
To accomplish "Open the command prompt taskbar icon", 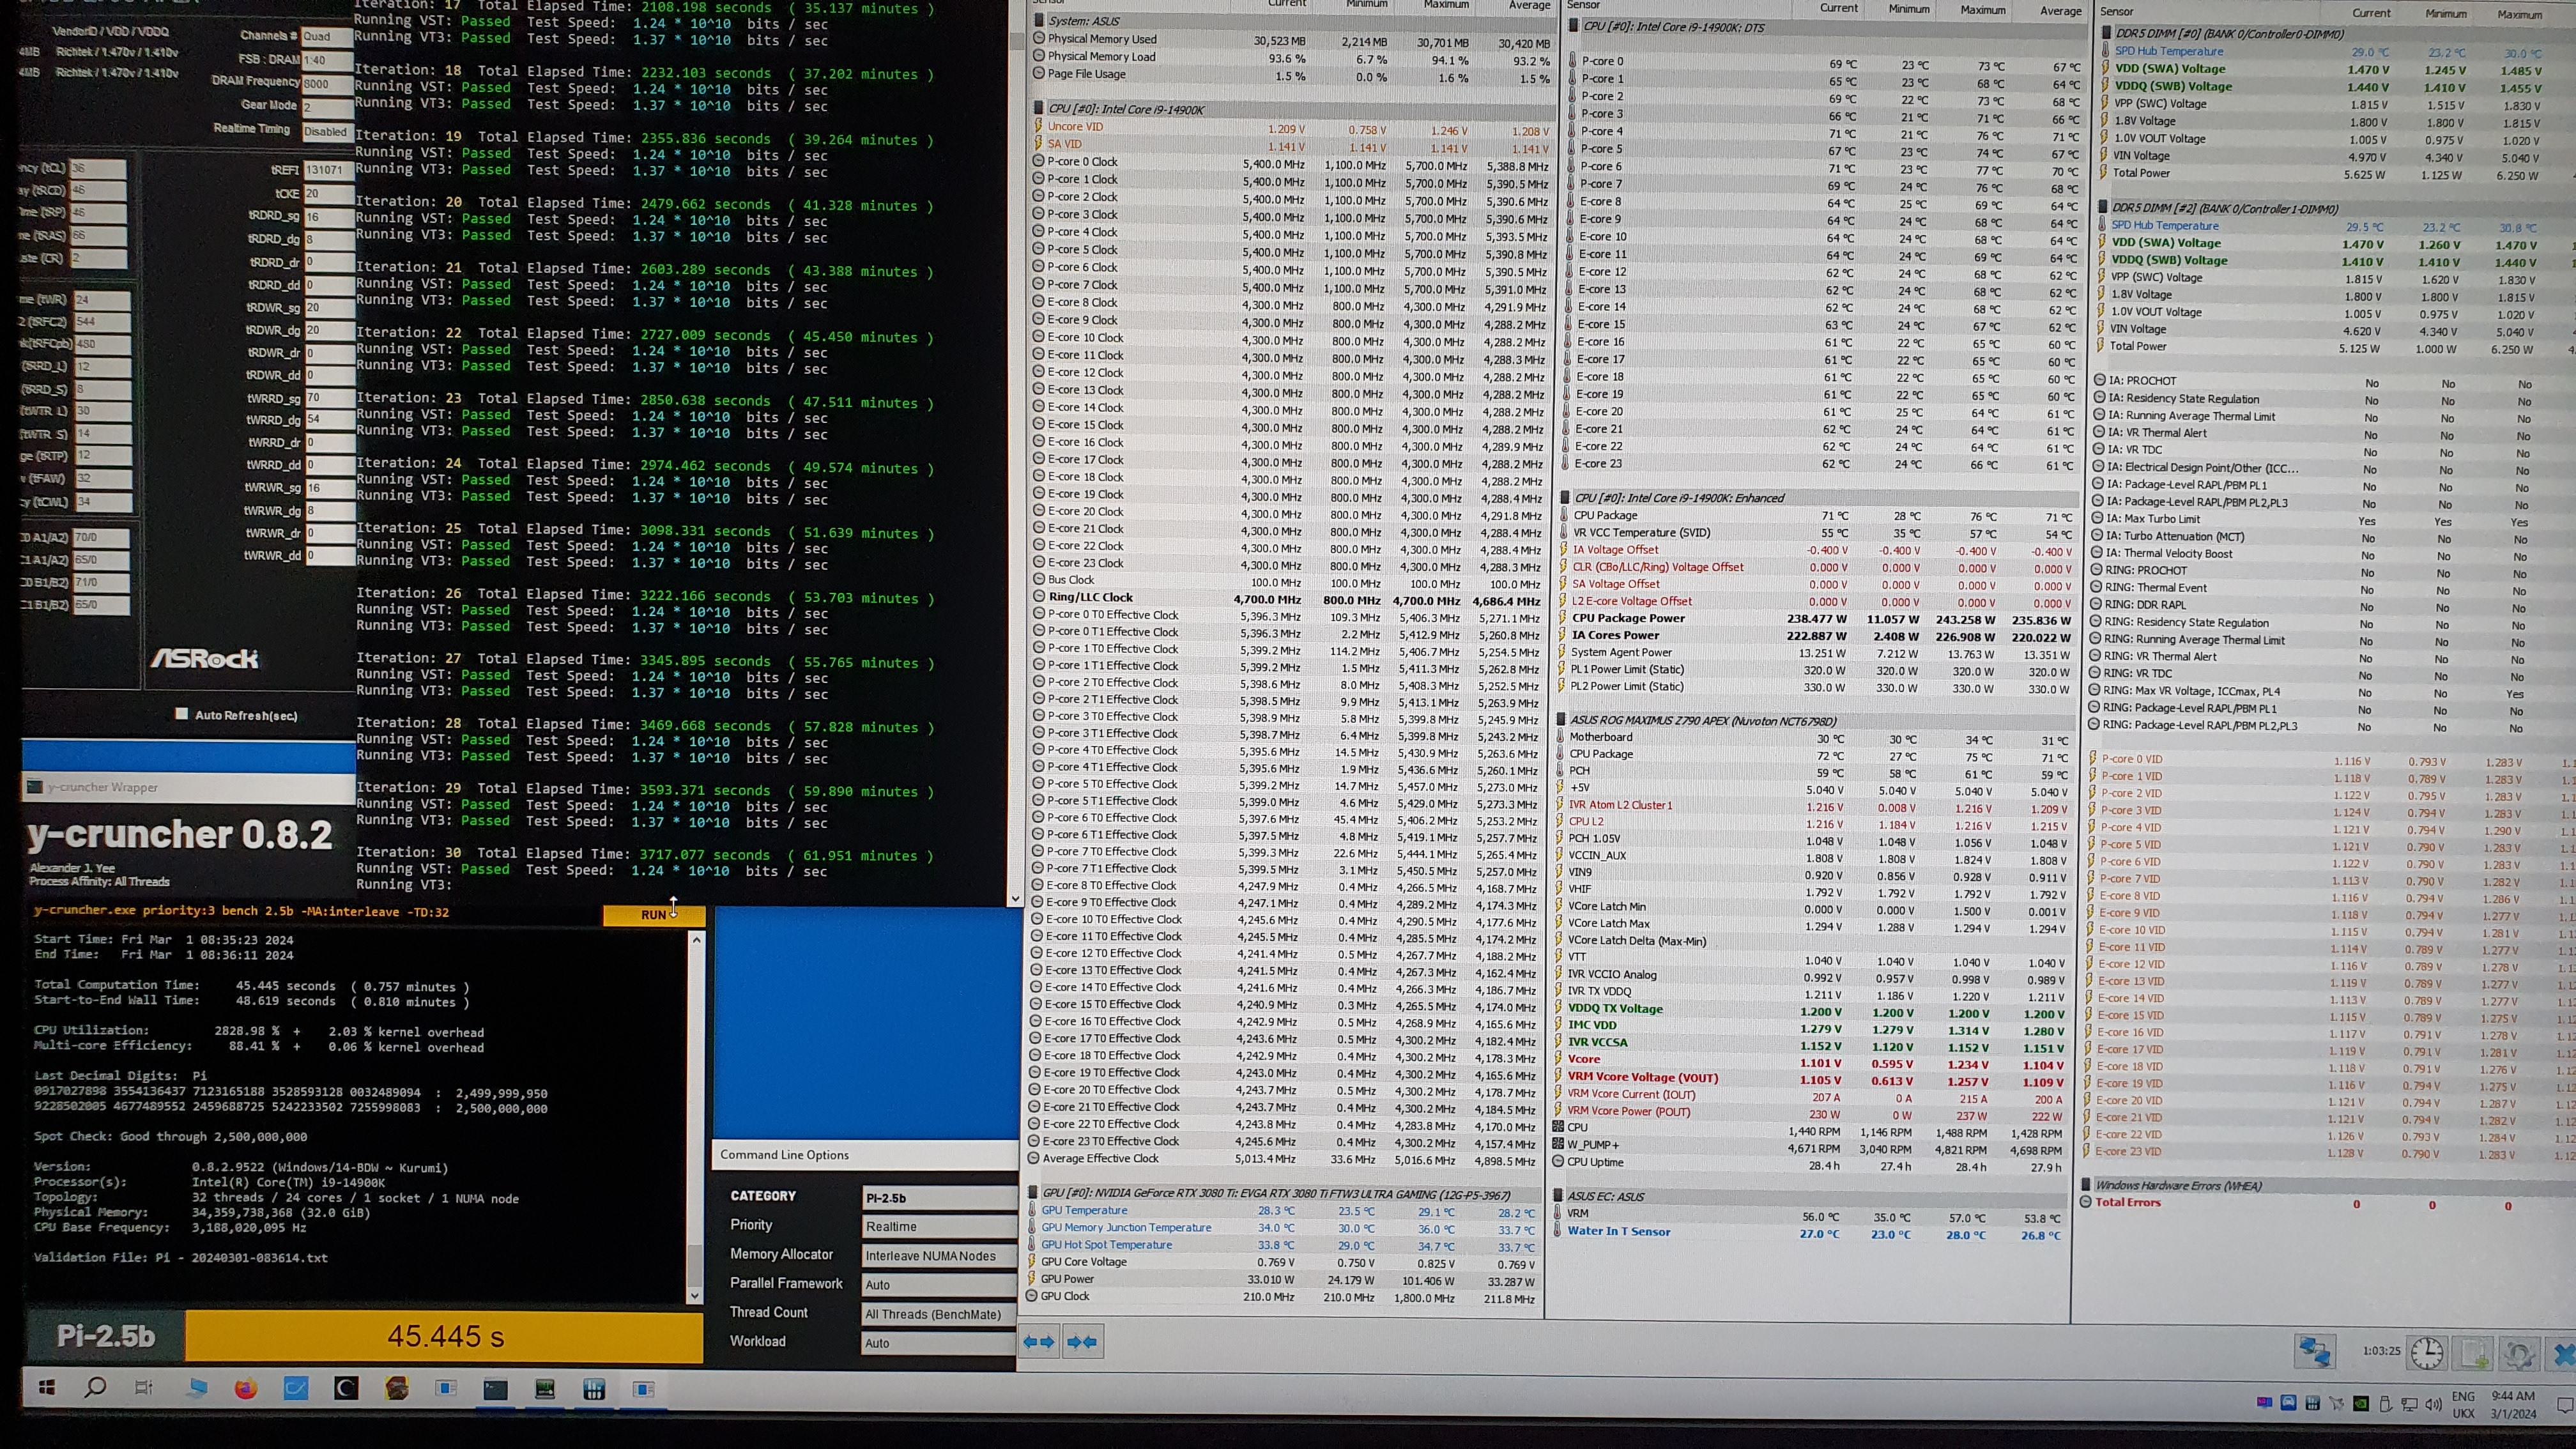I will coord(495,1389).
